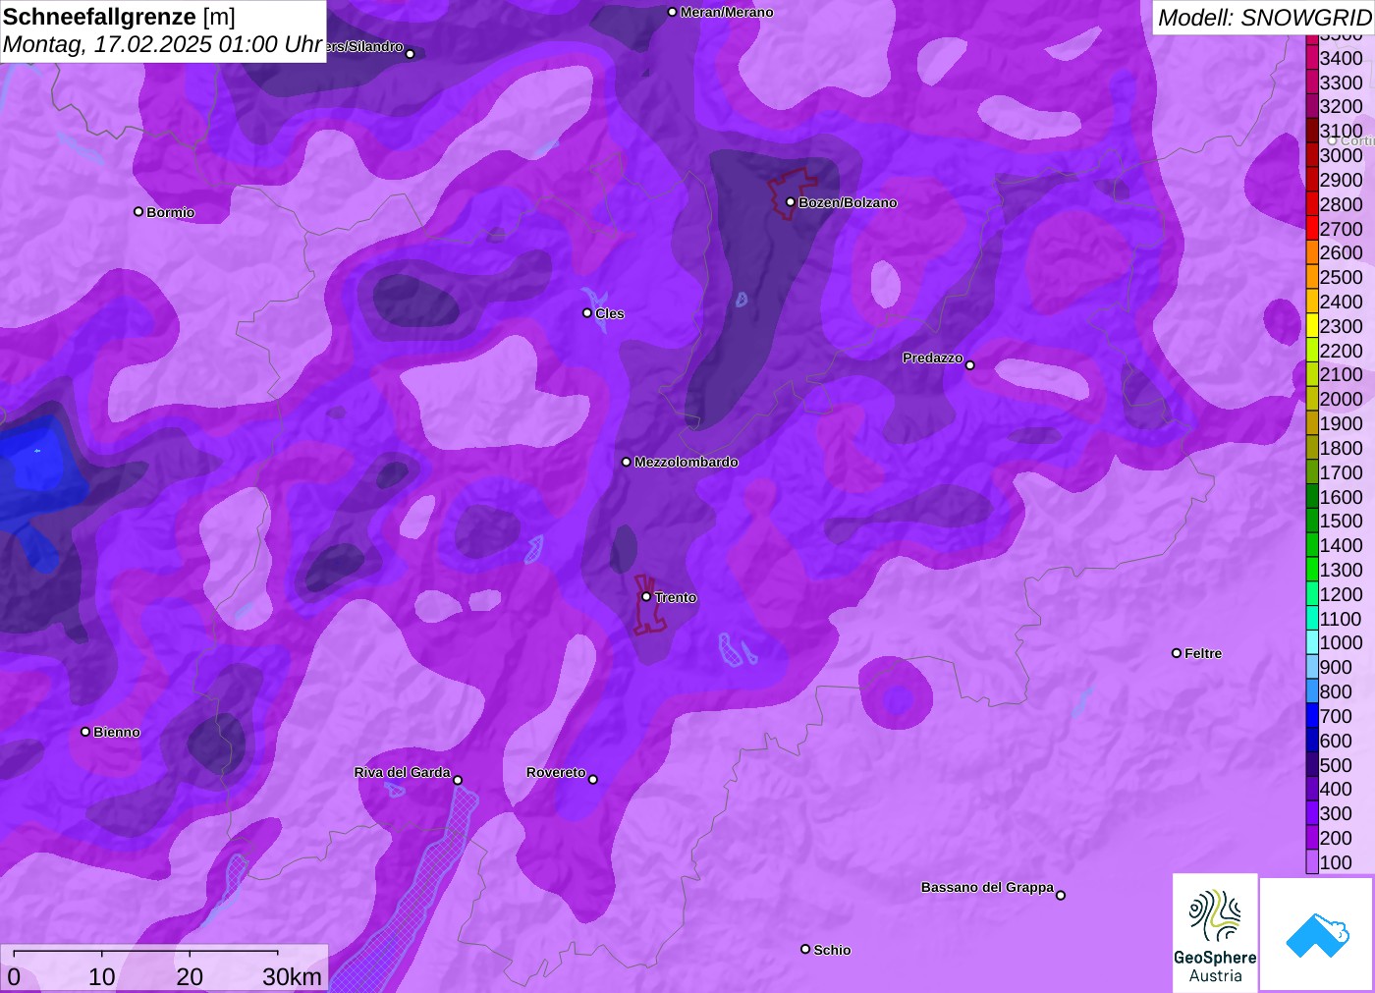Click the 2300 m yellow legend swatch

click(x=1312, y=326)
